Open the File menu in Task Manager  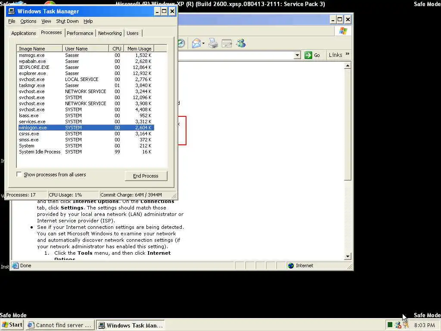coord(12,21)
